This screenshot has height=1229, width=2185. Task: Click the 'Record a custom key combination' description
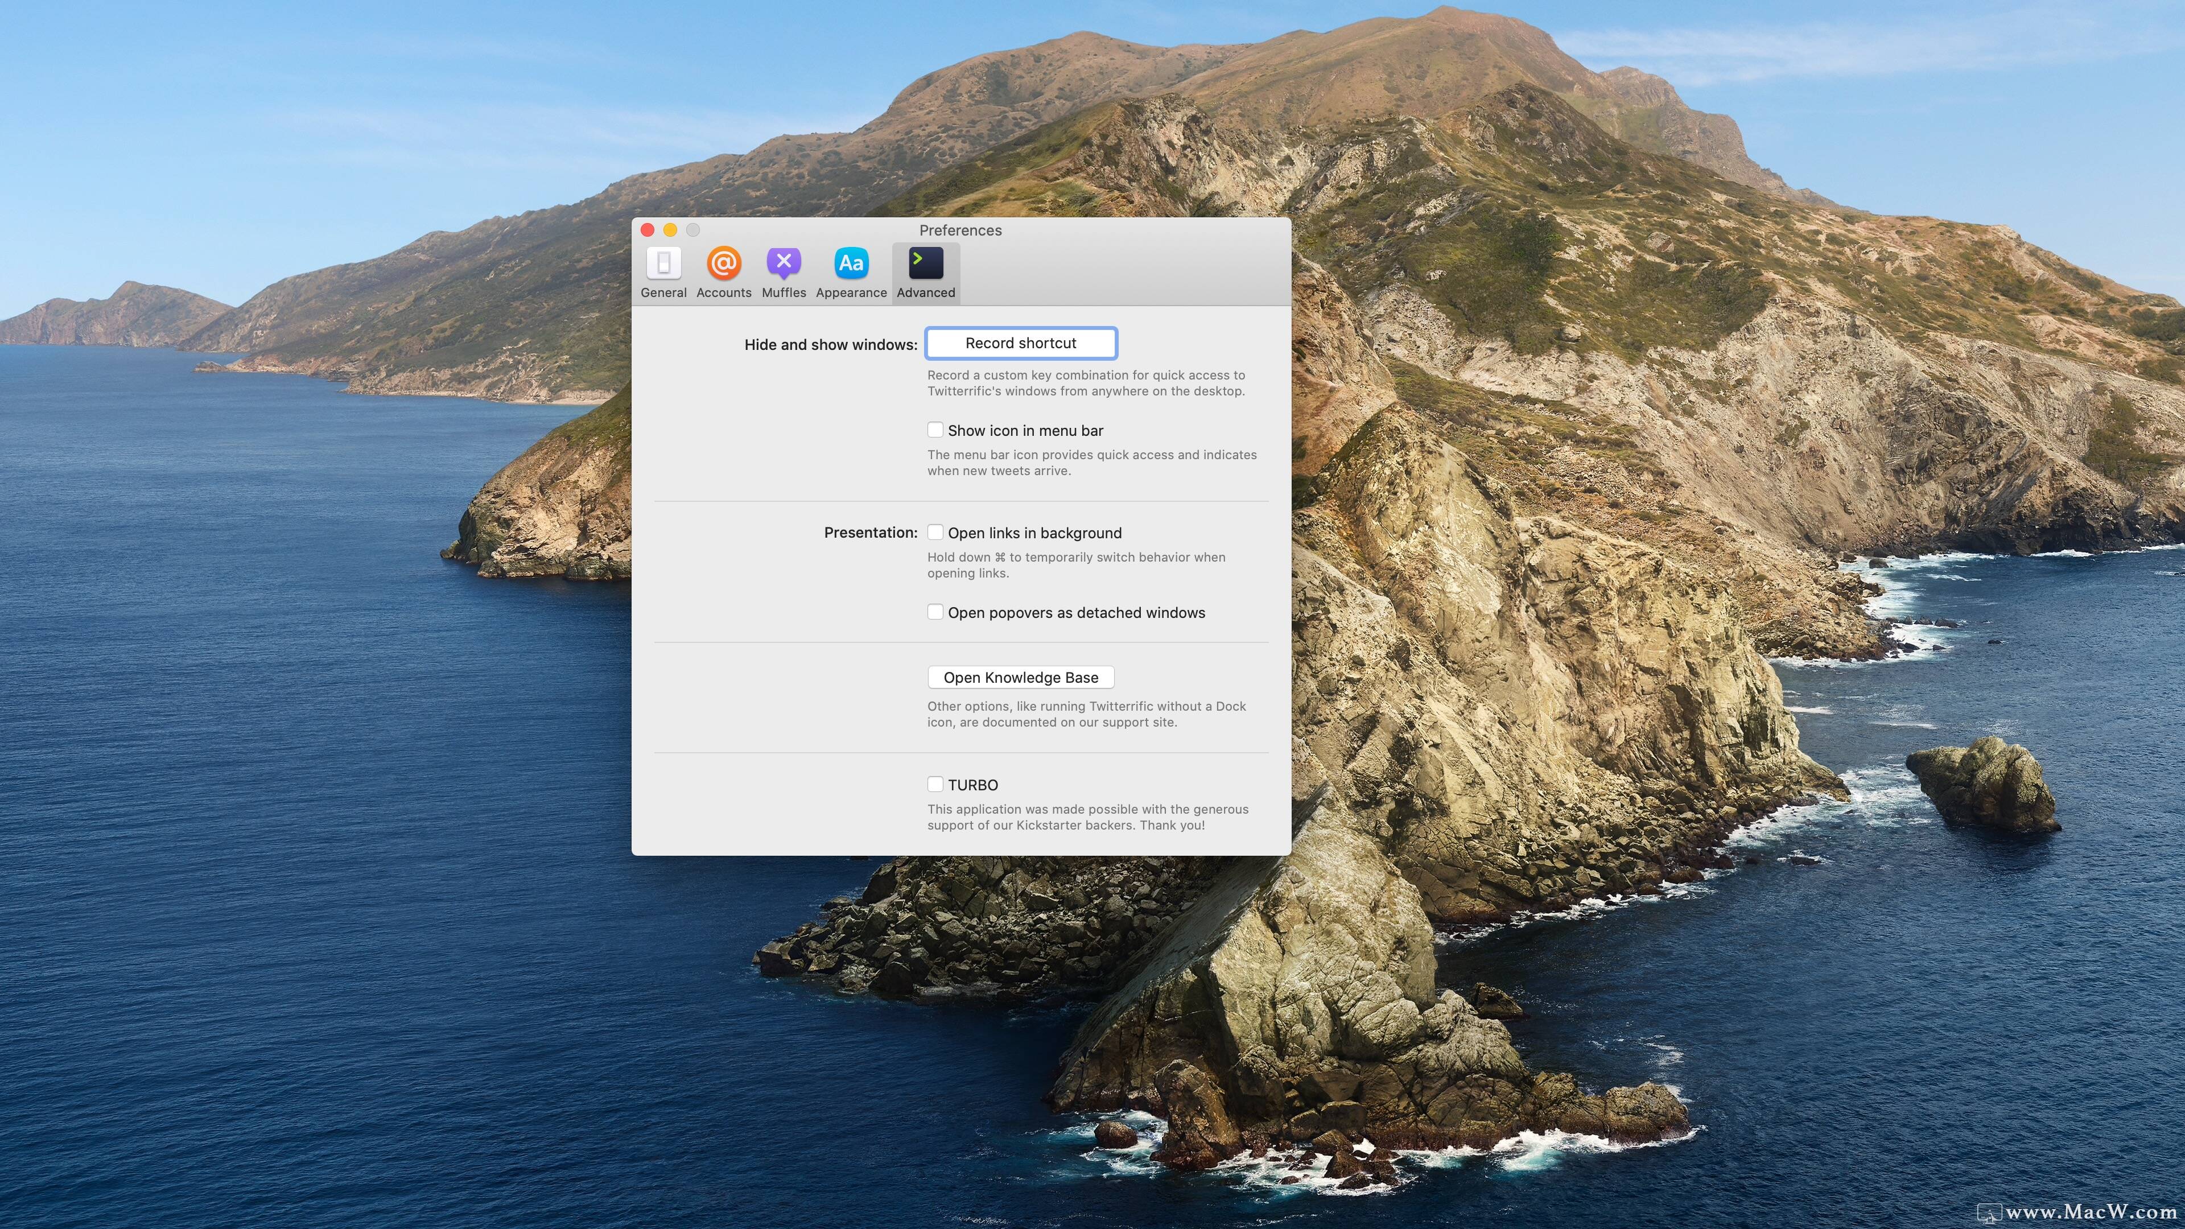[1087, 382]
